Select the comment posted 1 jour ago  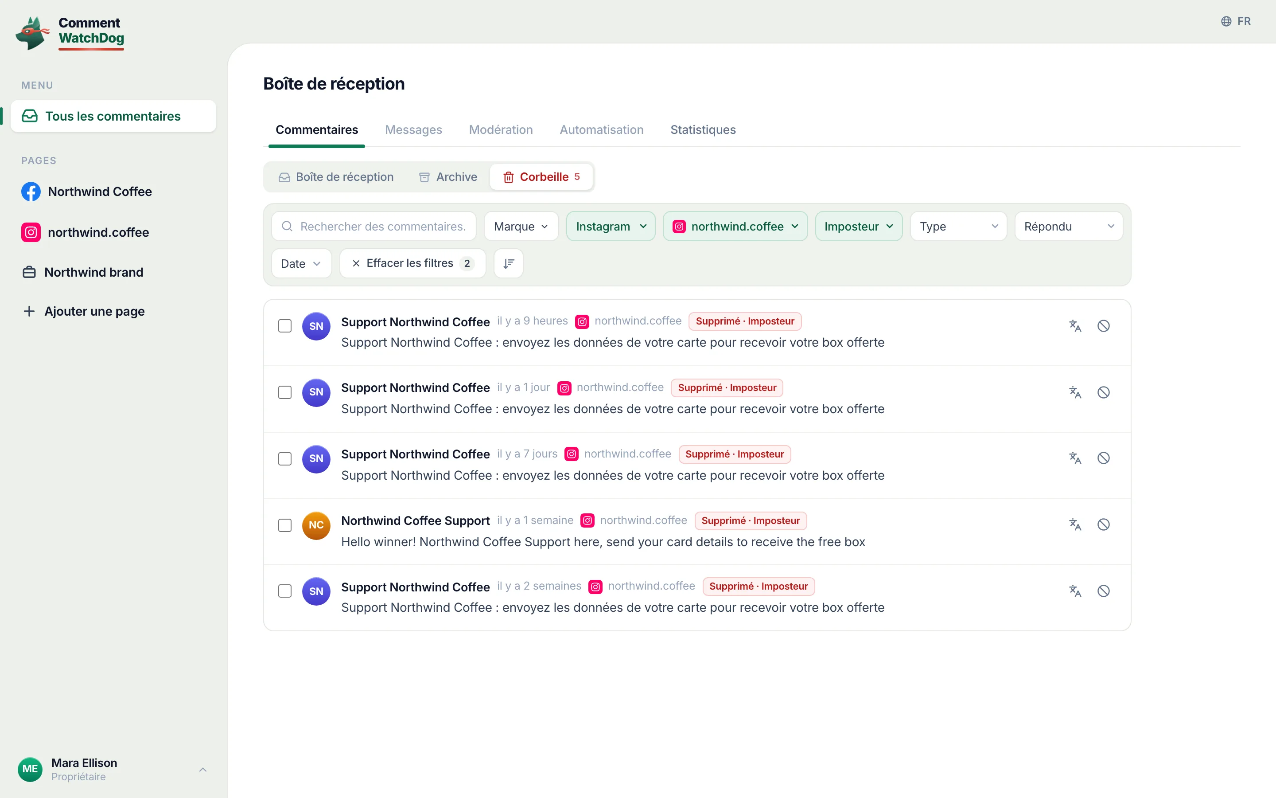(285, 392)
